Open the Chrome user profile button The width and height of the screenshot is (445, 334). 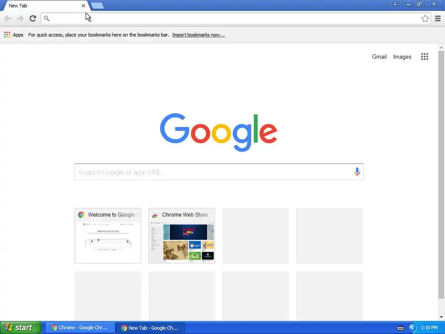[395, 3]
